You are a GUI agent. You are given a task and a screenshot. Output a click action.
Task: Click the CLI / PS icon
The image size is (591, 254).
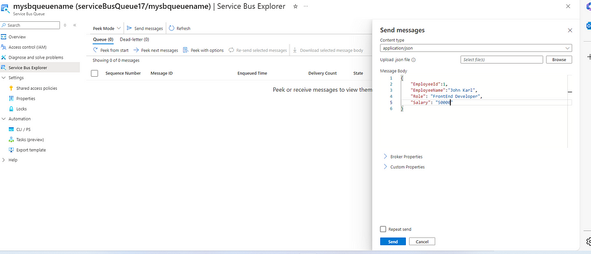(11, 129)
